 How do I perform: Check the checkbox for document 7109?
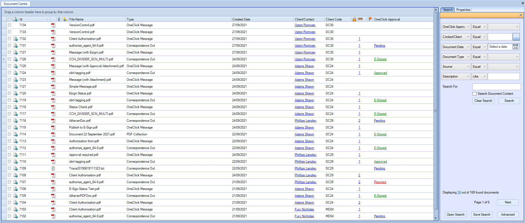[x=10, y=168]
